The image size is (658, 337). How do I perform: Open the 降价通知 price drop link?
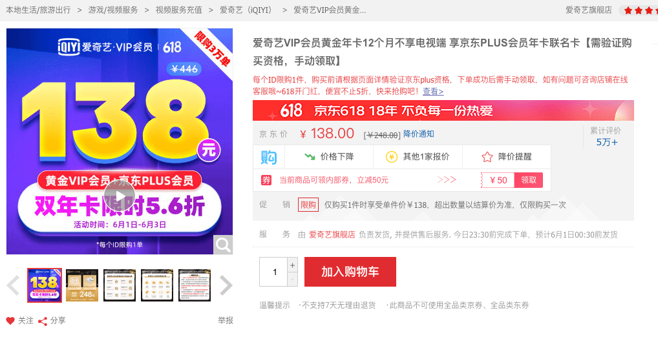(x=418, y=134)
